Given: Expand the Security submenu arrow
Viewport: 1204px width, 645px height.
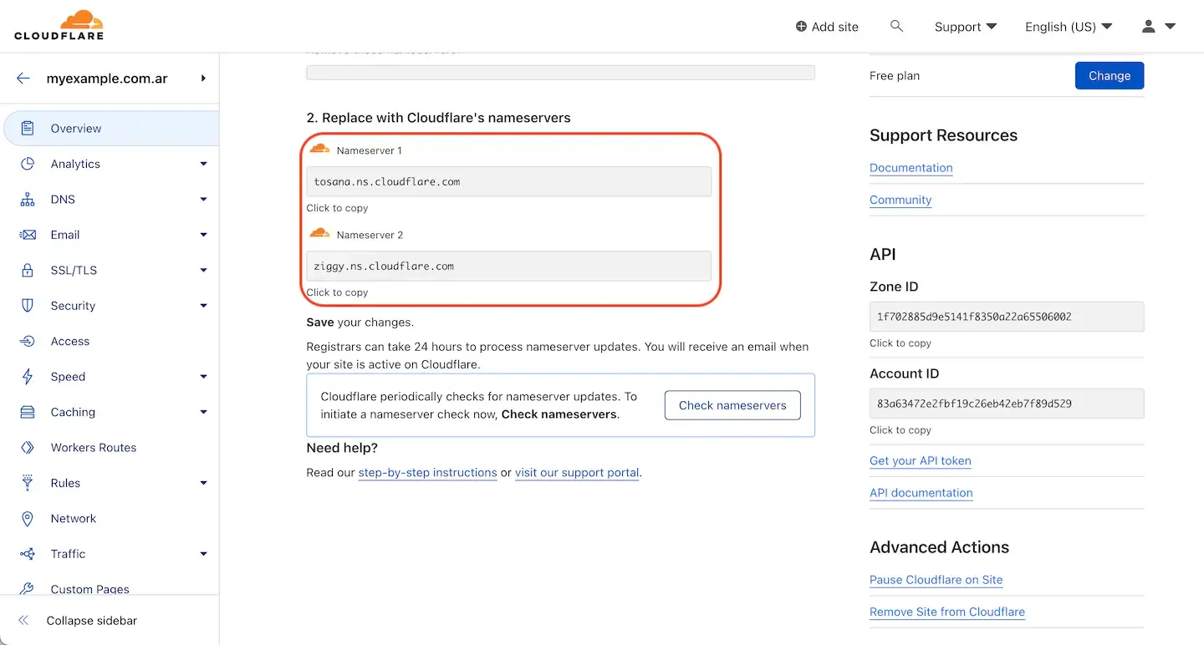Looking at the screenshot, I should 203,306.
